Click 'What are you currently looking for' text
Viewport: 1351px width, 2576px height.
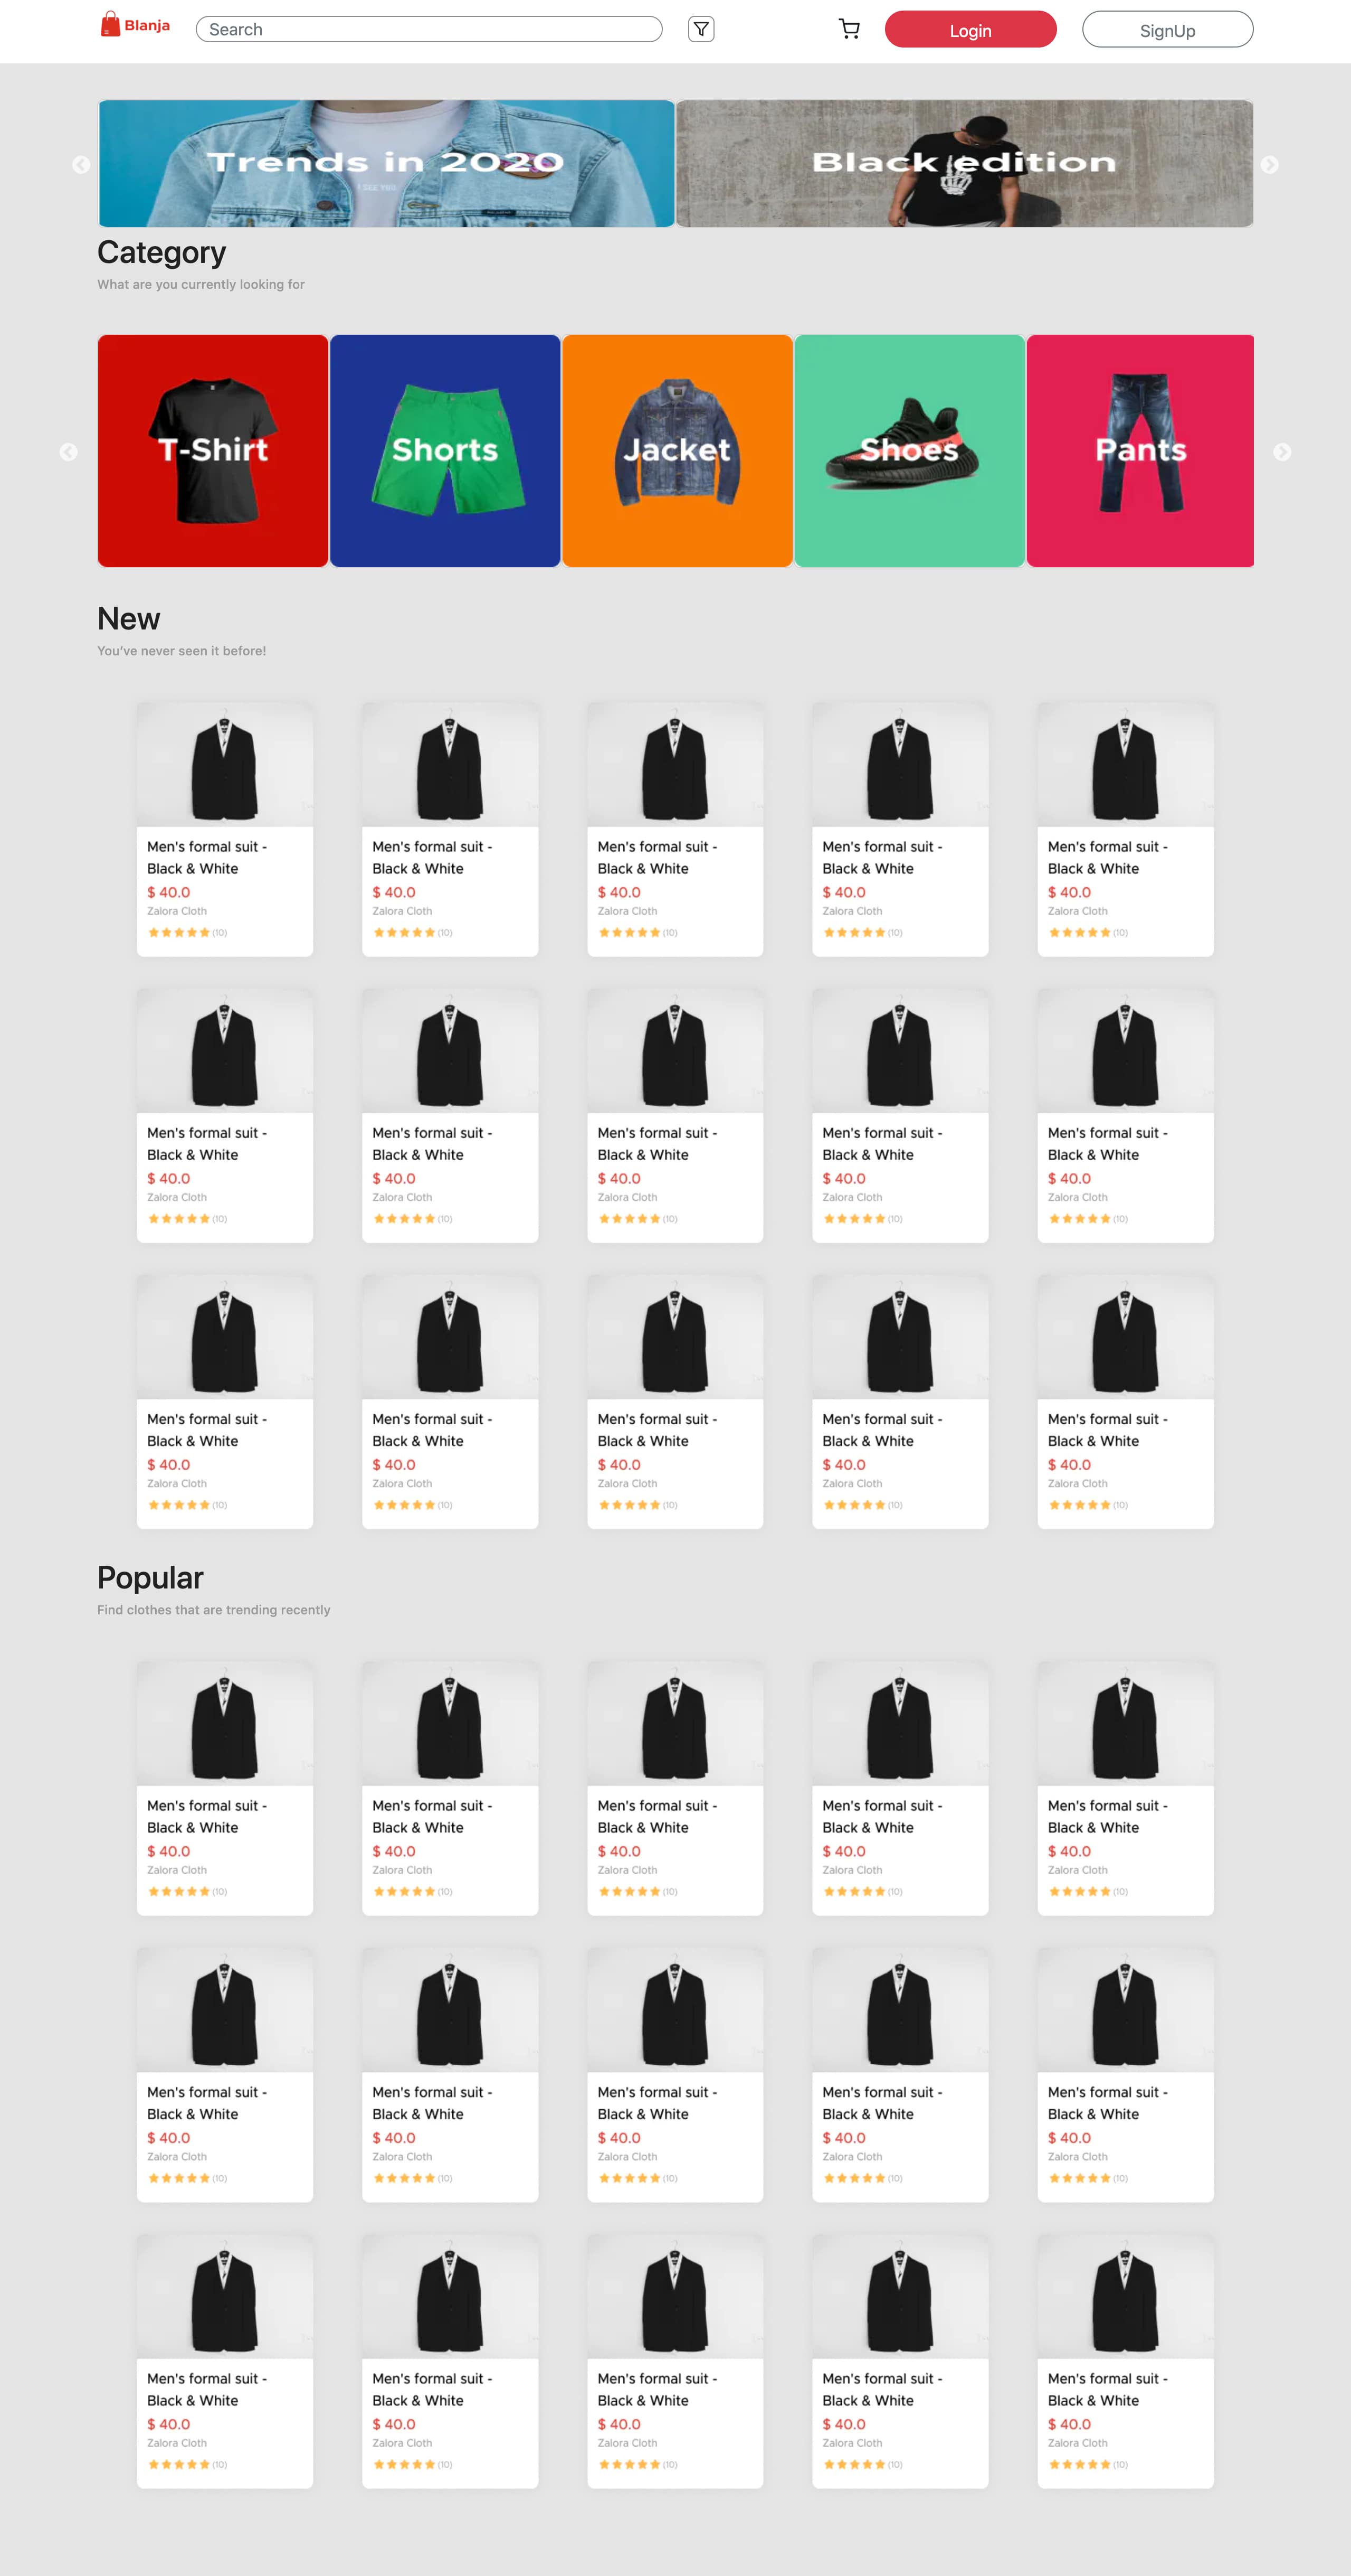point(201,285)
